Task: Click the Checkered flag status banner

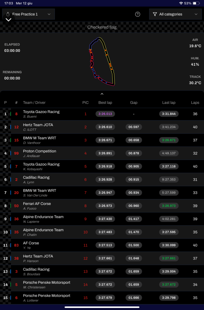Action: (x=102, y=27)
